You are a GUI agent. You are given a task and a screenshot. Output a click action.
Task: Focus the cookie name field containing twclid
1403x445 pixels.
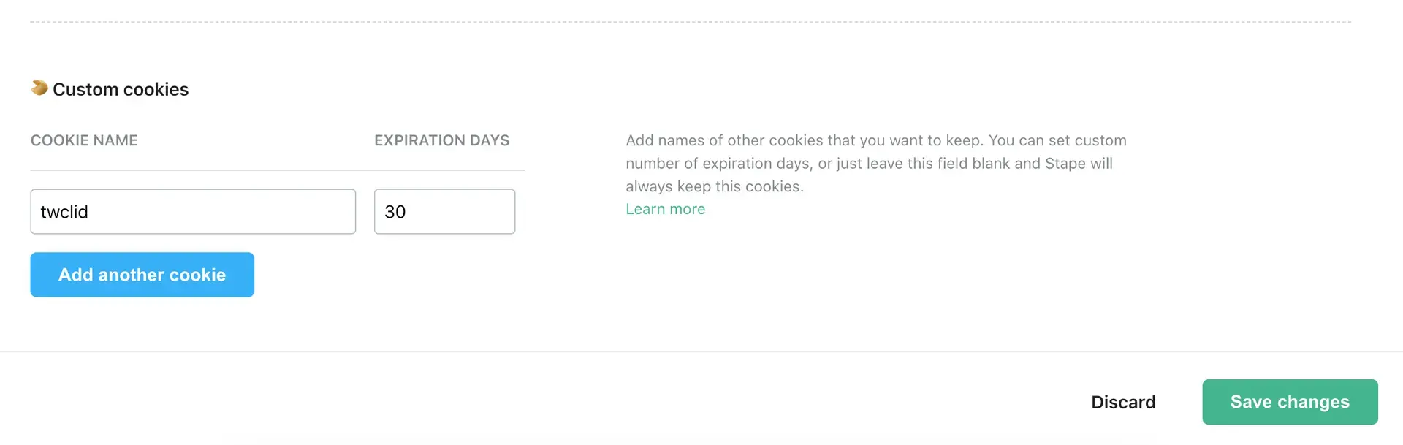pyautogui.click(x=193, y=212)
